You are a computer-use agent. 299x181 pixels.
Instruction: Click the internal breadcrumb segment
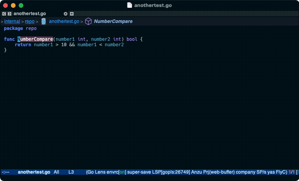coord(12,21)
